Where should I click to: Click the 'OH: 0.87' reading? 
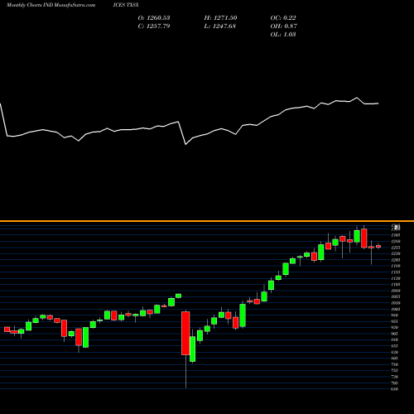(284, 26)
